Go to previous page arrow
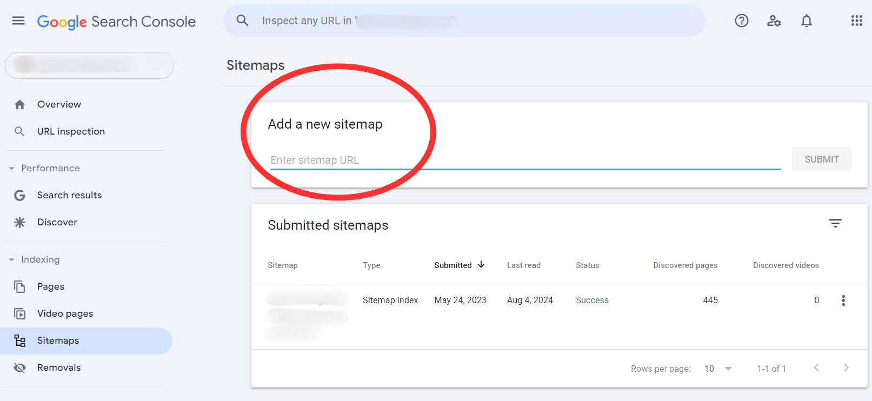Screen dimensions: 872x401 816,368
